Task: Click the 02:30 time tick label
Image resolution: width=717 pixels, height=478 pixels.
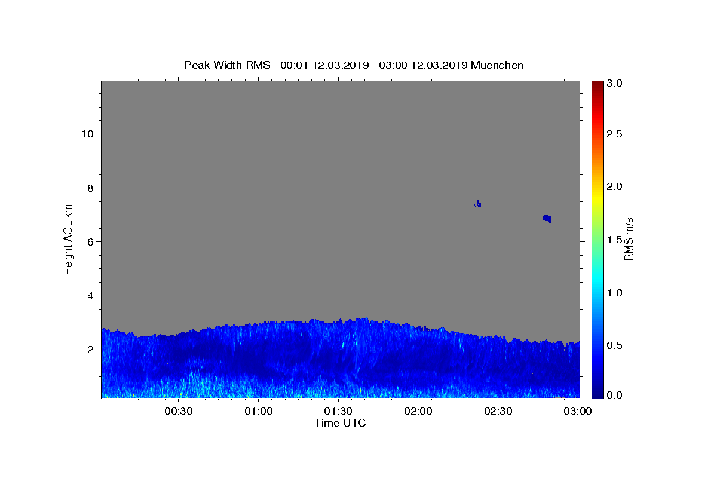Action: (498, 411)
